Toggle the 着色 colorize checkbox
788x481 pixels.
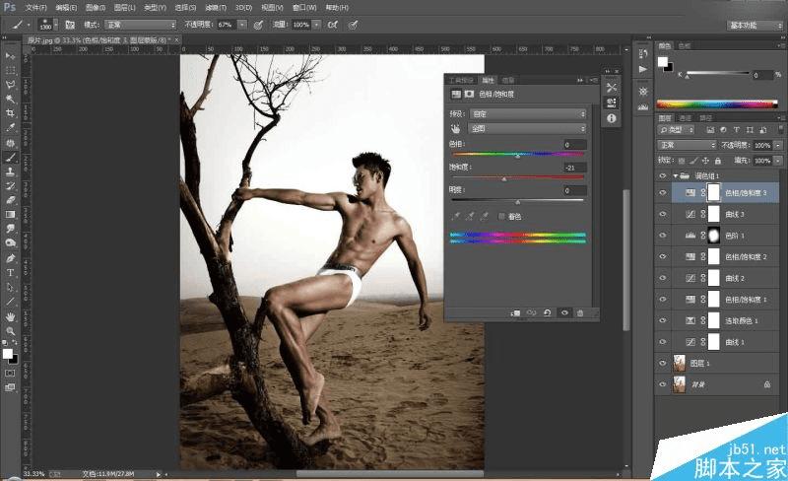click(x=501, y=216)
